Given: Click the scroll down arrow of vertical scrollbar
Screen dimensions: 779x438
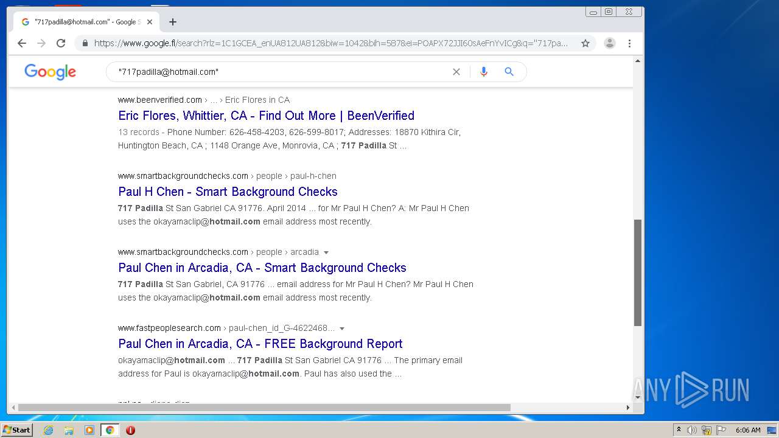Looking at the screenshot, I should tap(638, 397).
